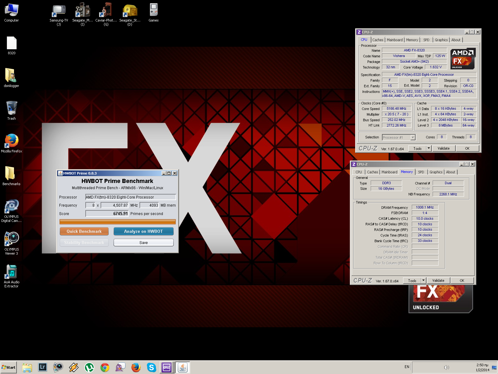Open the Trash bin

tap(12, 111)
